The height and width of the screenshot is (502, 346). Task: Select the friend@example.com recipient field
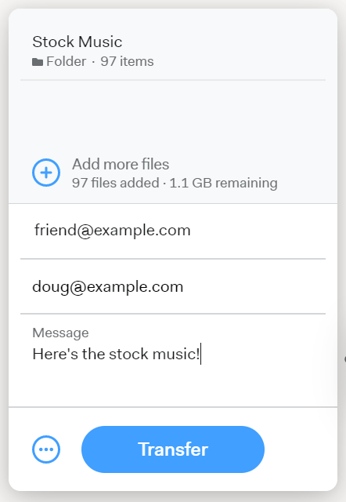(x=173, y=231)
